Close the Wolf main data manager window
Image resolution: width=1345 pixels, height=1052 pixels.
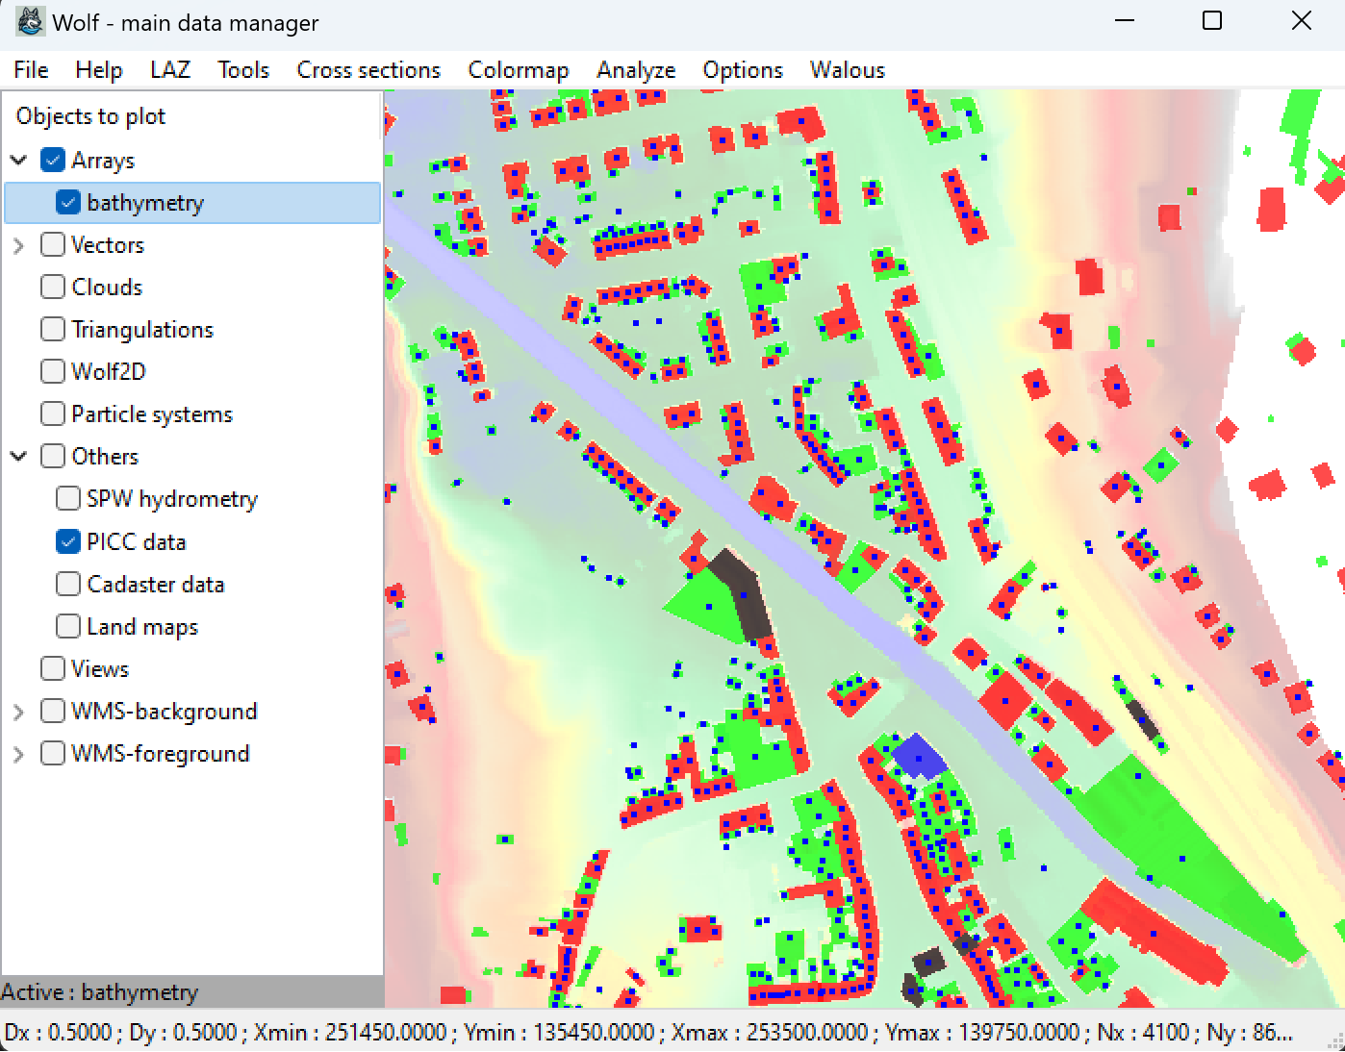(x=1301, y=21)
